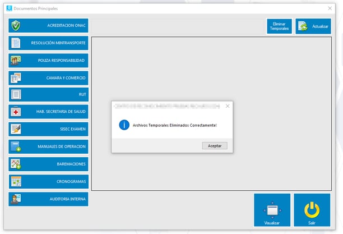Screen dimensions: 343x234
Task: Select the AUDITORIA INTERNA auditor icon
Action: [x=16, y=199]
